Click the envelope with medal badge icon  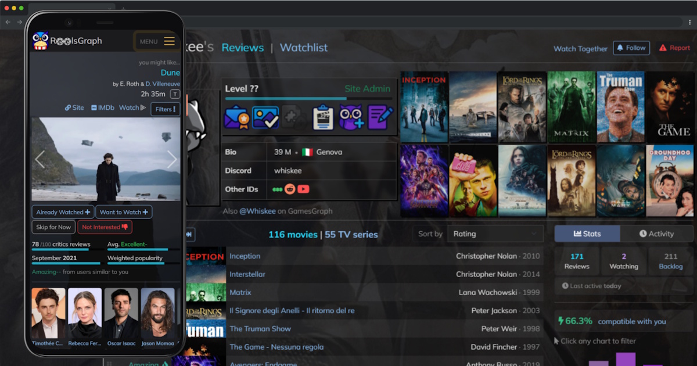[x=236, y=117]
